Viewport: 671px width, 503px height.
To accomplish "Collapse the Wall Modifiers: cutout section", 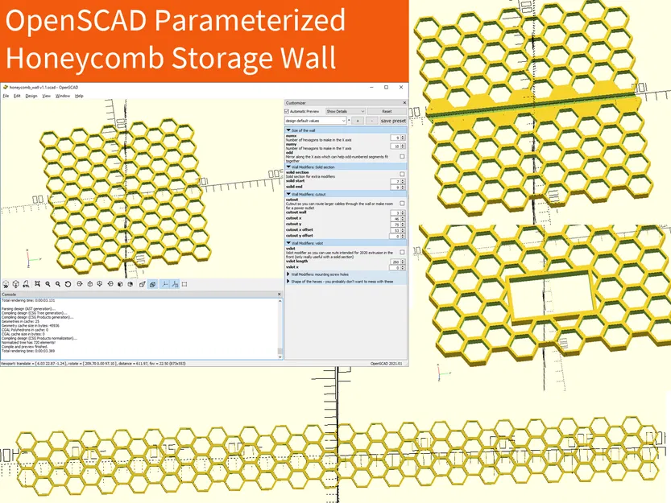I will pos(288,194).
